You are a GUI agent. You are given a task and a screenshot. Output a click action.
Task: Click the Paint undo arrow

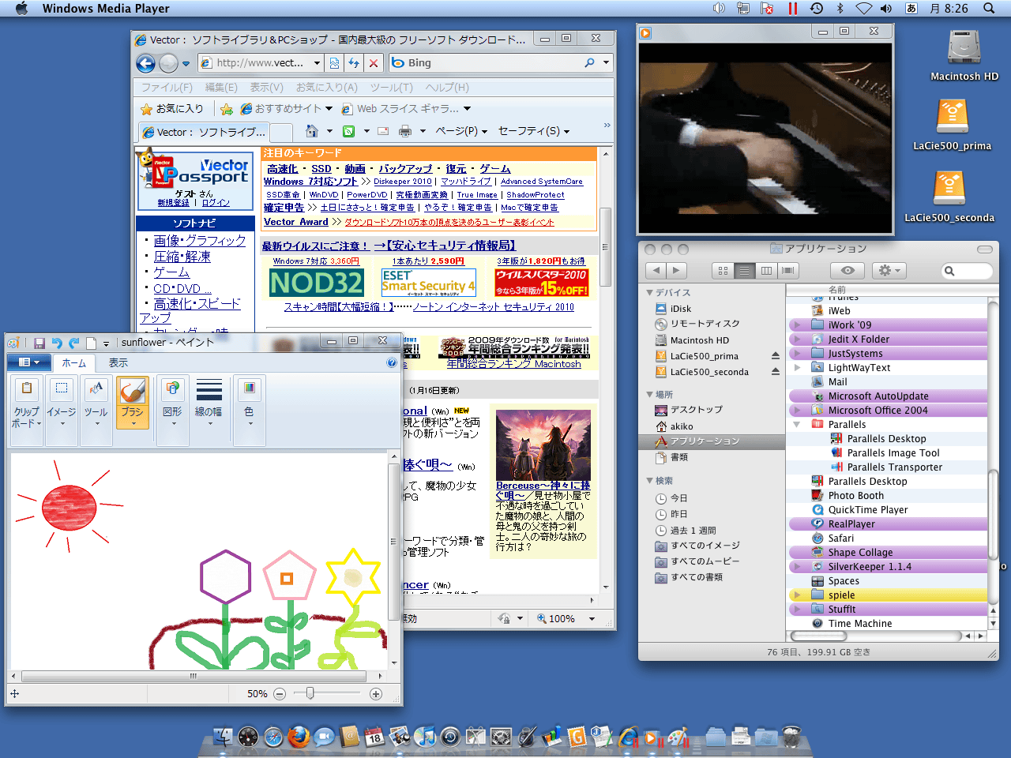click(57, 343)
